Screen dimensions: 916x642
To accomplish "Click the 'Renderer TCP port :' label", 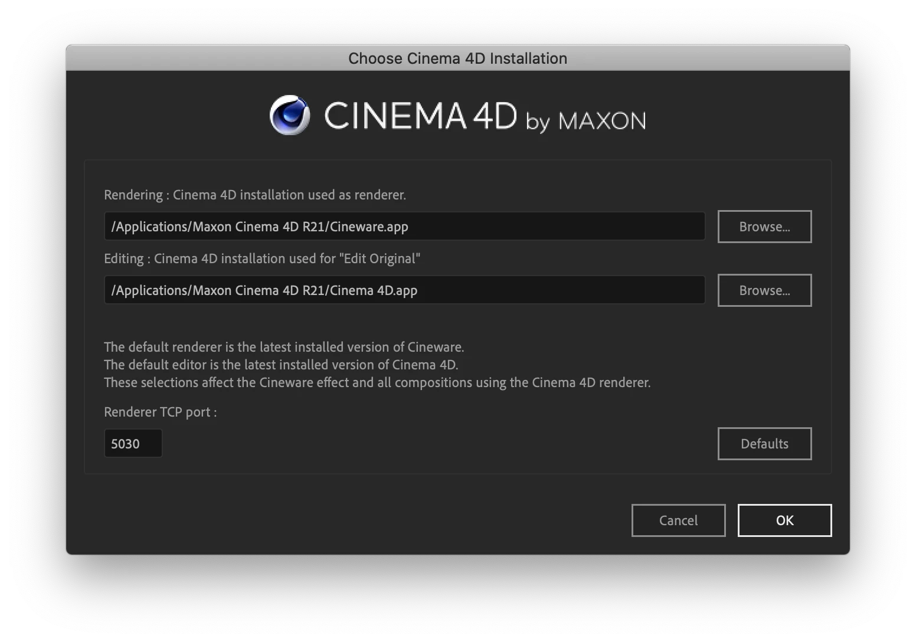I will 161,412.
